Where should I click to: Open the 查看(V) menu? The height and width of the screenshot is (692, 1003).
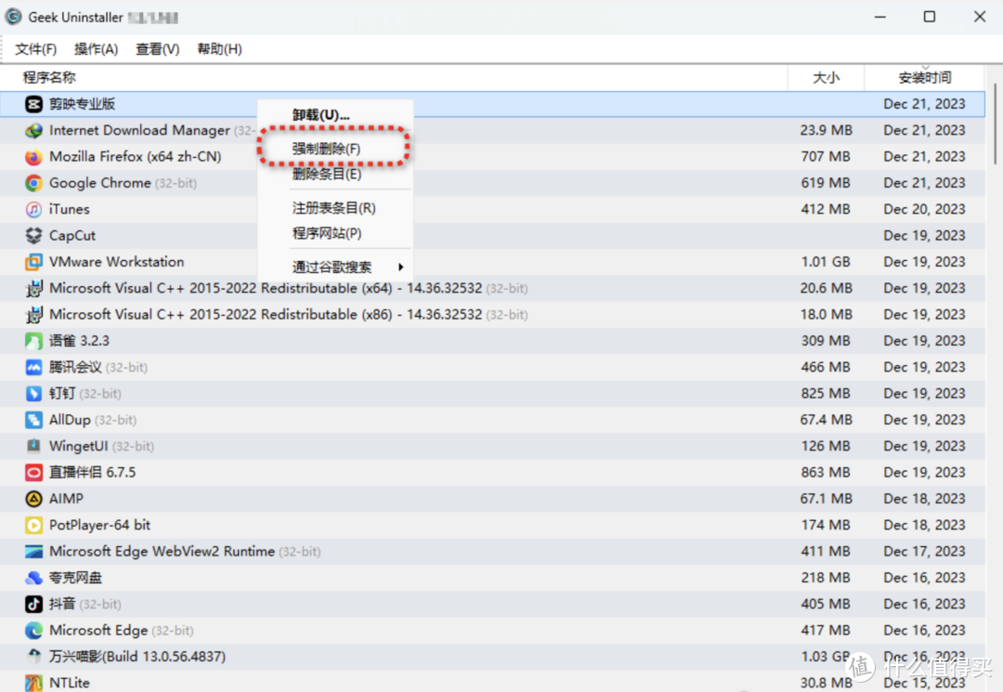pos(157,49)
